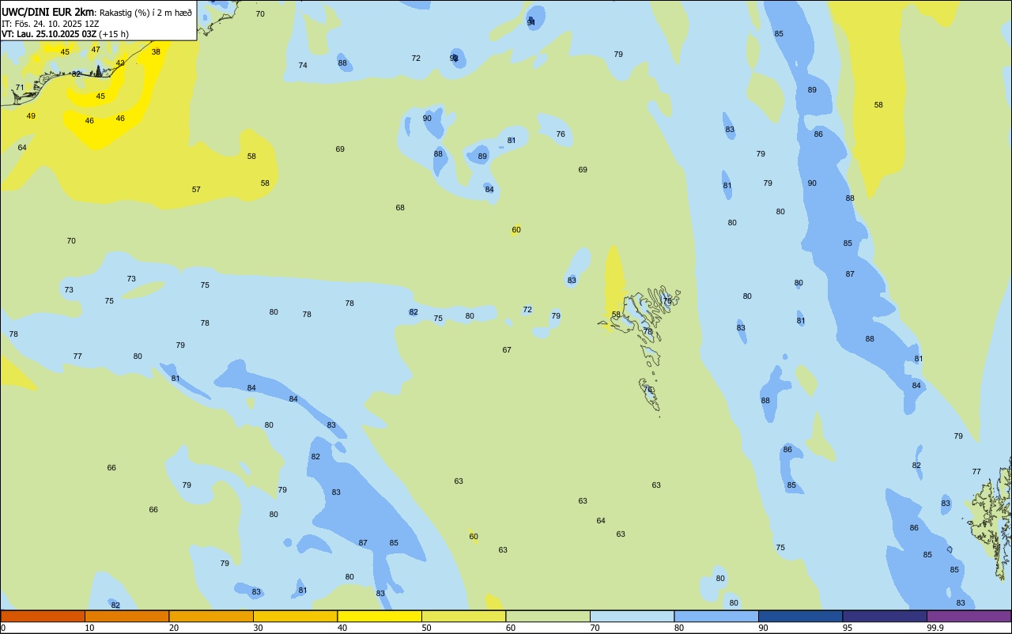Click the humidity value 67 on map
The width and height of the screenshot is (1012, 634).
point(507,349)
